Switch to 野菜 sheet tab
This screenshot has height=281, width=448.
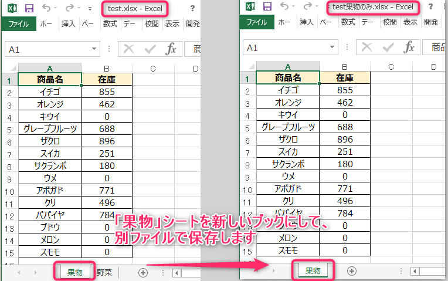104,272
